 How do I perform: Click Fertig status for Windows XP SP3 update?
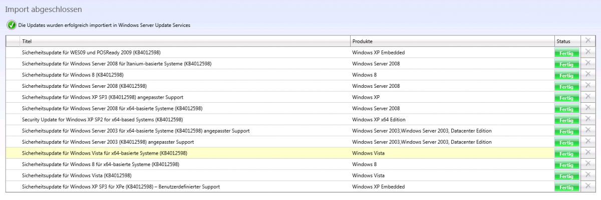pos(566,98)
